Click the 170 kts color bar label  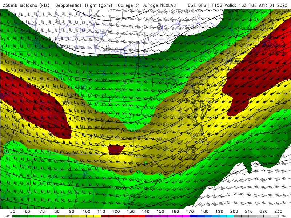click(x=190, y=211)
